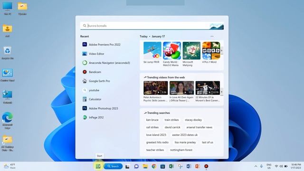The image size is (304, 171).
Task: Show hidden system tray icons
Action: (256, 166)
